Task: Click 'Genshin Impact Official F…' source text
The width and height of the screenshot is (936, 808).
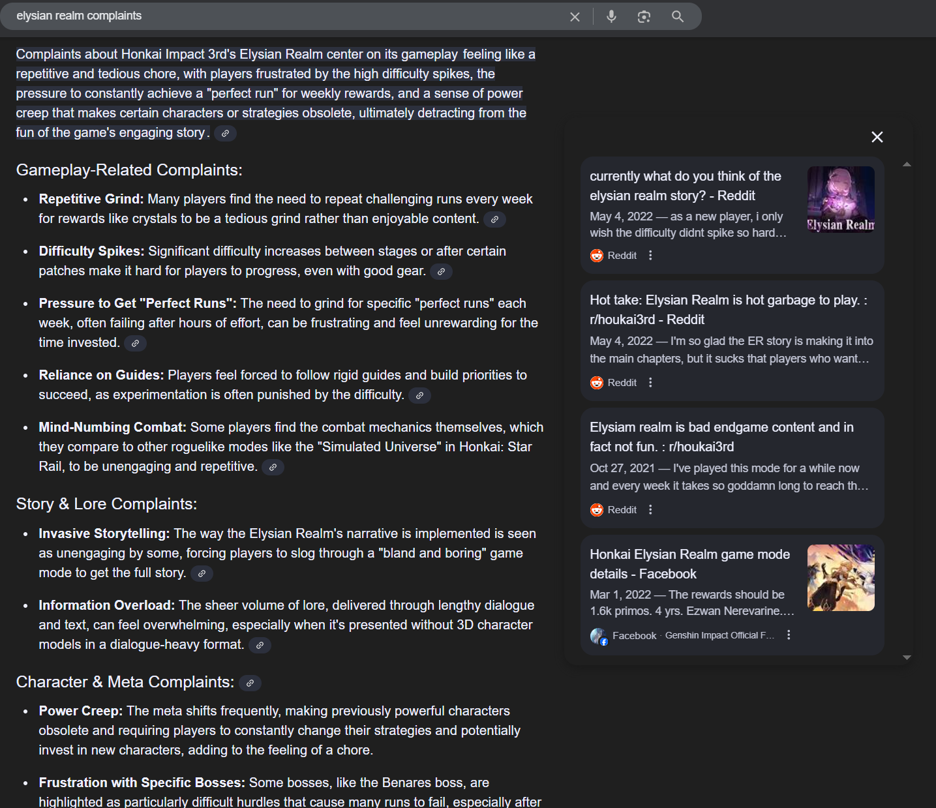Action: tap(719, 635)
